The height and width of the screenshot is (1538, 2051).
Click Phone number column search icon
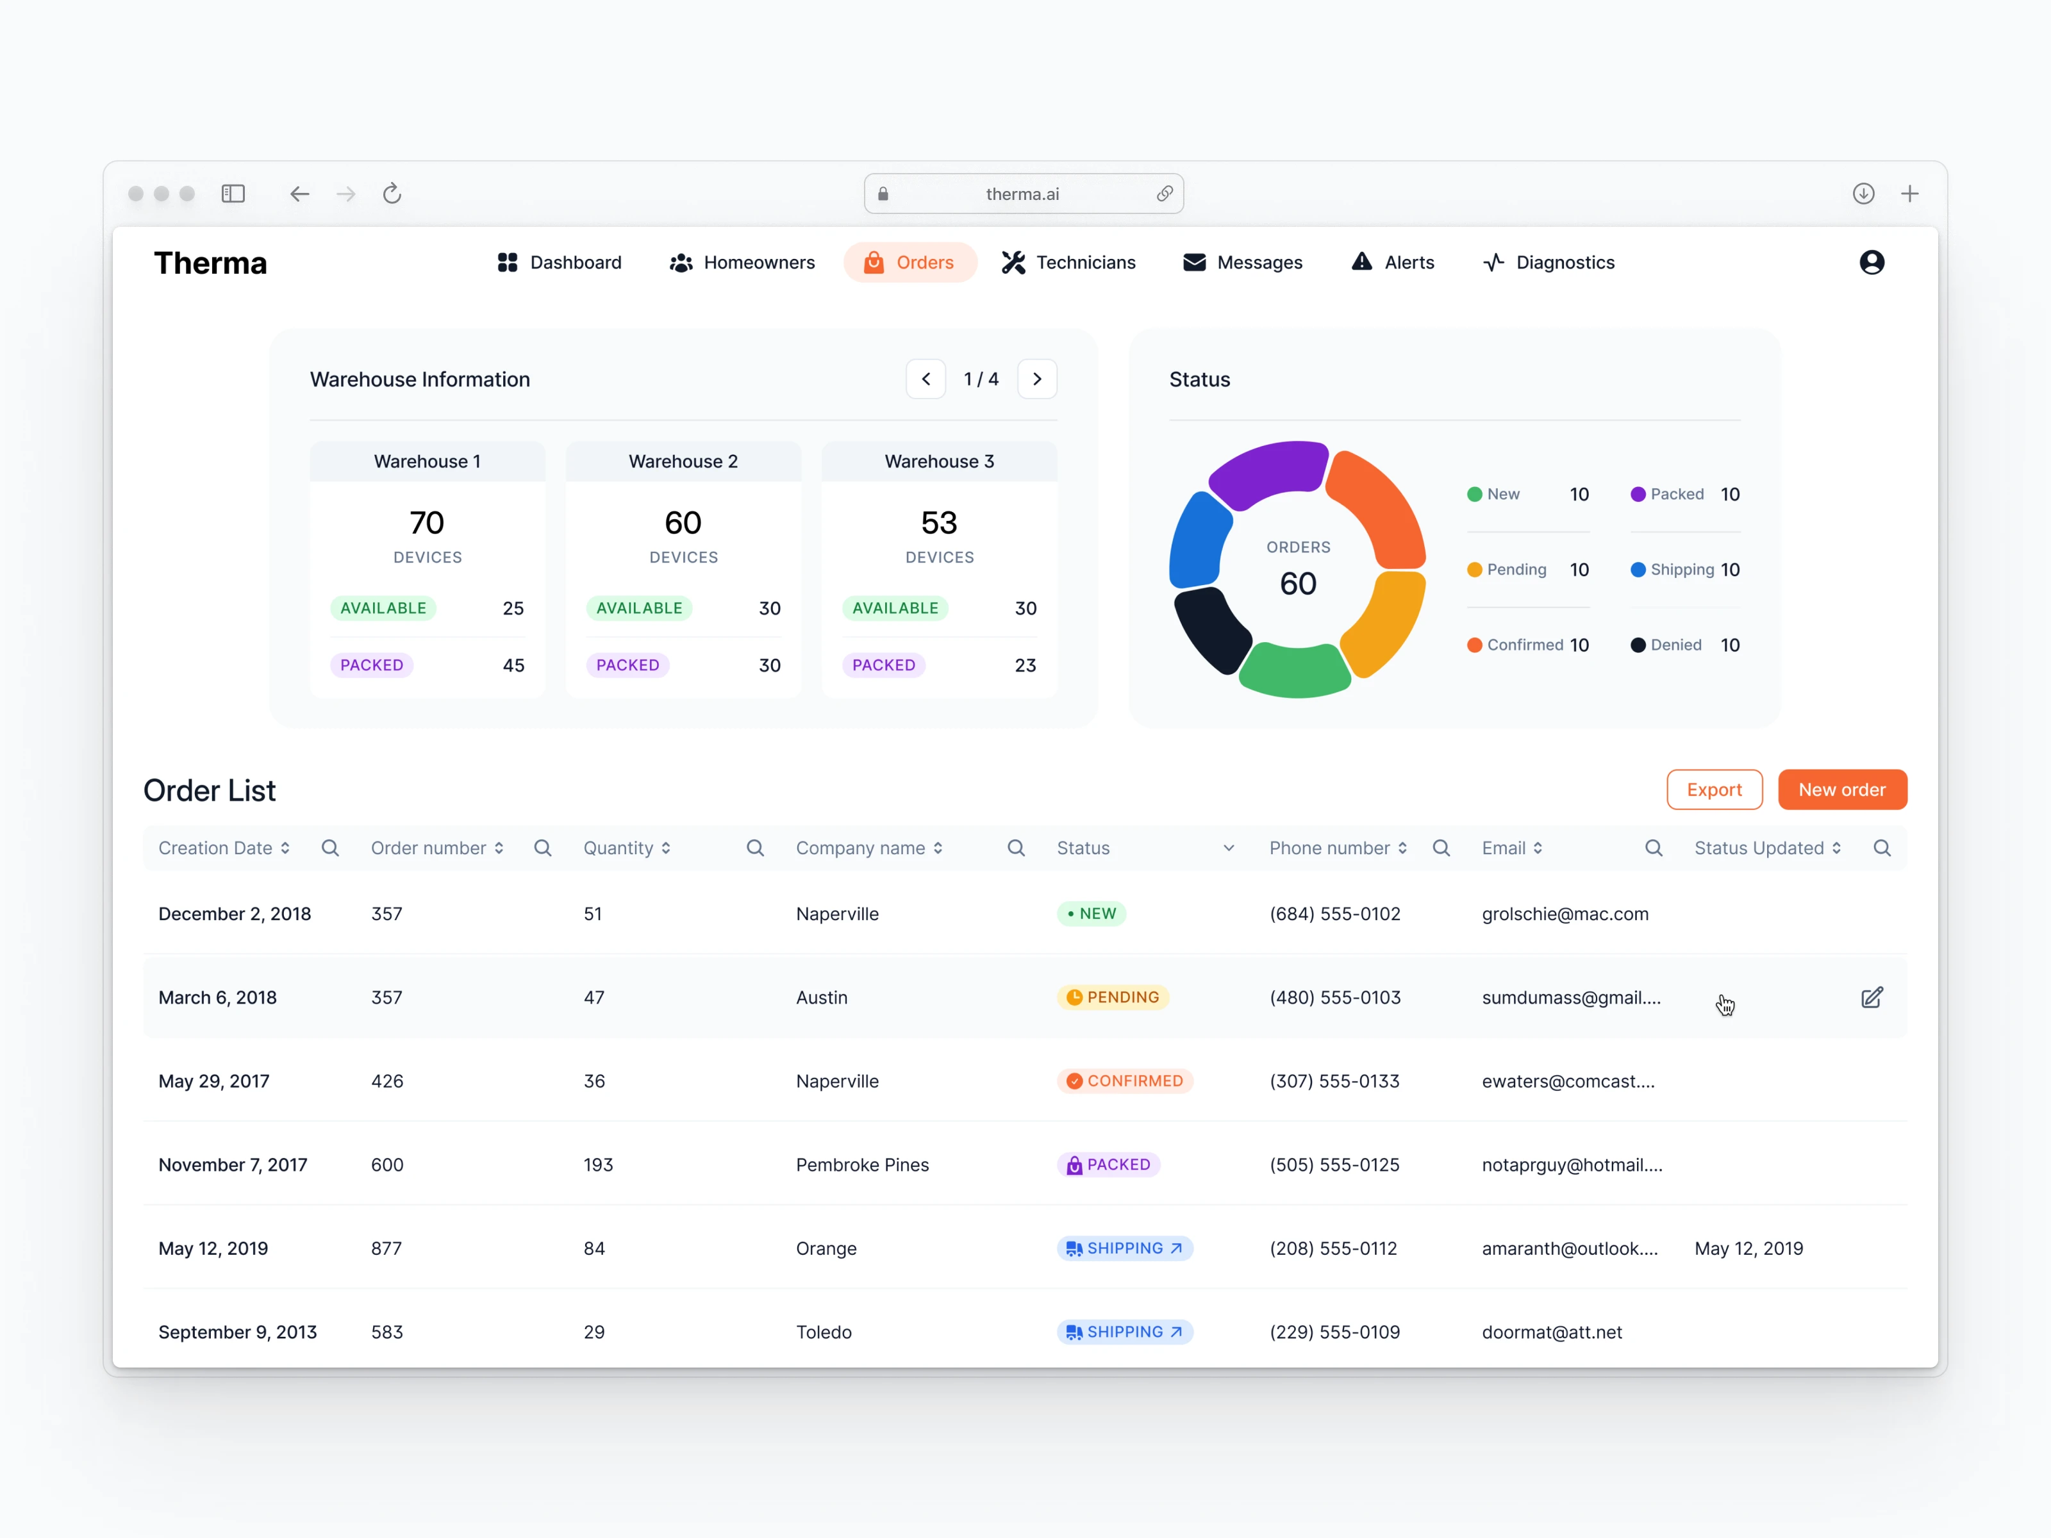click(1441, 848)
